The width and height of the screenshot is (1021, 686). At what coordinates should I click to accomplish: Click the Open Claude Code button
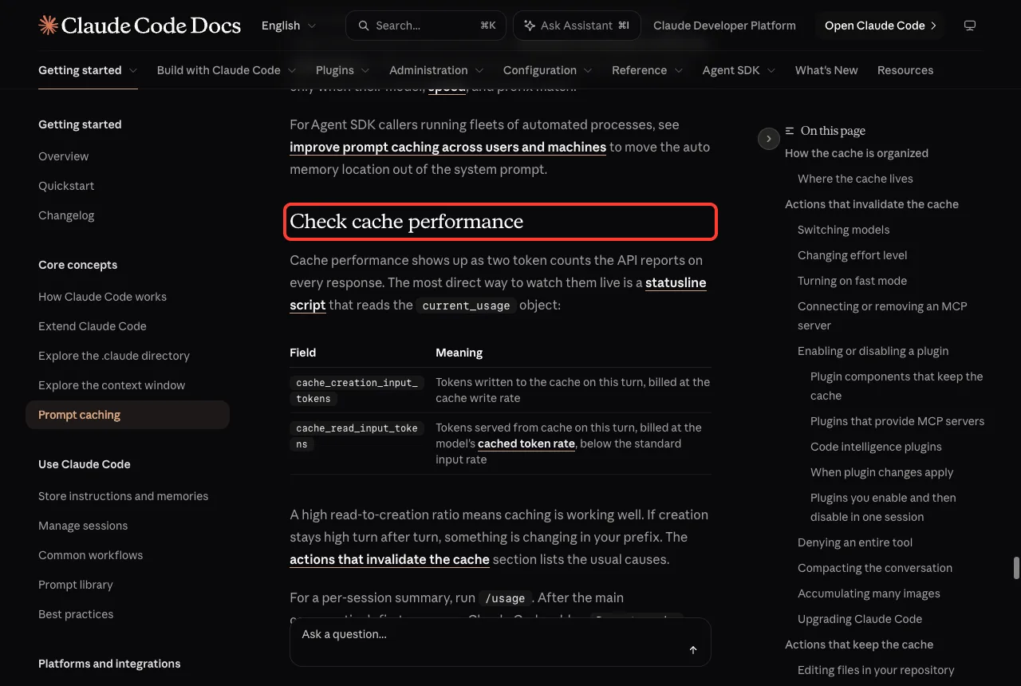pyautogui.click(x=881, y=26)
